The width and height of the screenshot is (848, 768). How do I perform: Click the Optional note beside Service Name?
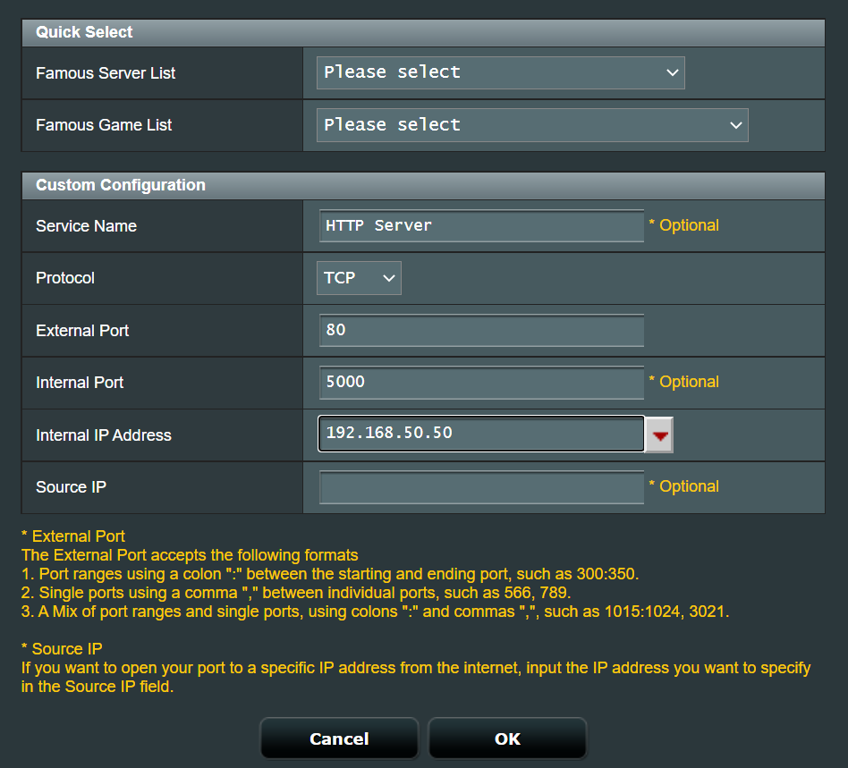tap(684, 226)
